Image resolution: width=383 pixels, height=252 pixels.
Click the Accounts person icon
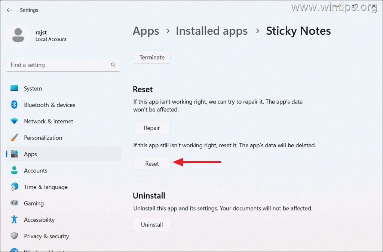14,170
